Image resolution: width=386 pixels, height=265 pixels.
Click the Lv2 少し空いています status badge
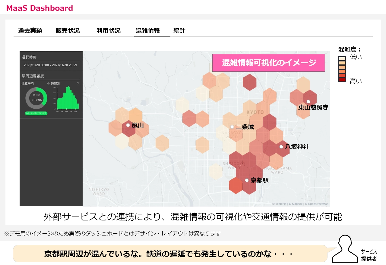click(36, 113)
